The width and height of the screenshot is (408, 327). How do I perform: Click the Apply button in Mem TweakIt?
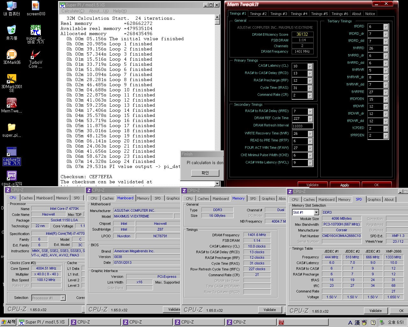pos(345,185)
